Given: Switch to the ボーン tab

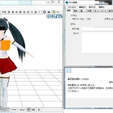Looking at the screenshot, I should (97, 11).
